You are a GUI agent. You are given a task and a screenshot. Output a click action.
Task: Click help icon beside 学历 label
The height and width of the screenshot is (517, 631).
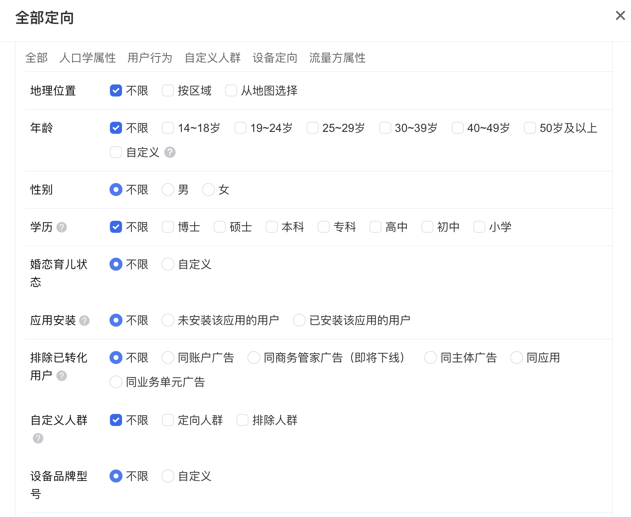click(62, 227)
